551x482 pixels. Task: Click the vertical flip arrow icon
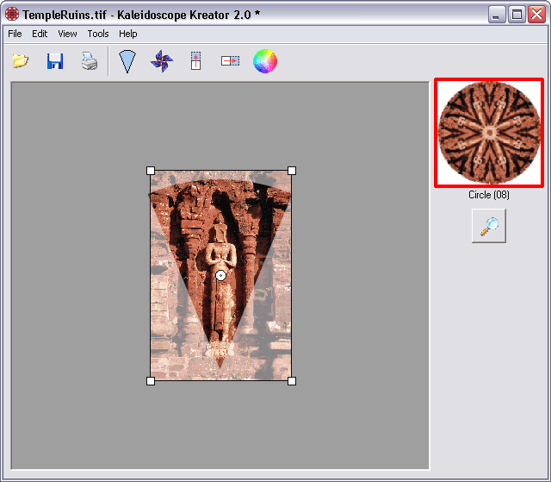tap(195, 61)
